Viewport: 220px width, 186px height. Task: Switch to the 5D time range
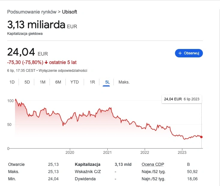click(27, 82)
